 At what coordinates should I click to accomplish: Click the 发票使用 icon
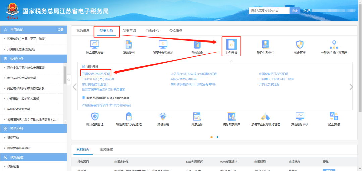point(129,45)
